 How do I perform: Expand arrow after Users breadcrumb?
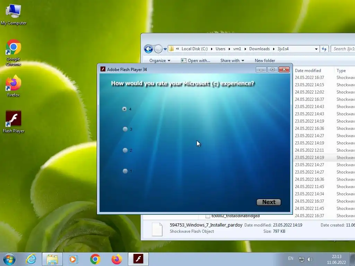click(229, 49)
